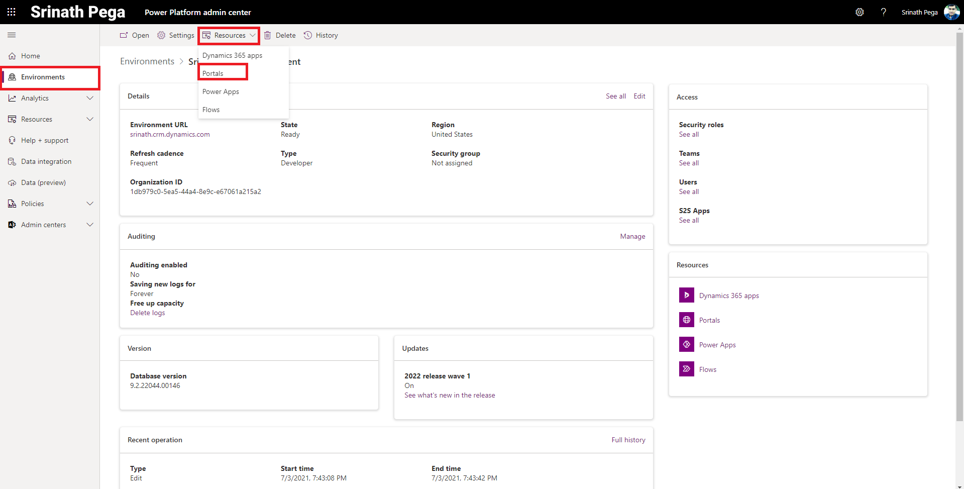964x489 pixels.
Task: Click the Srinath Pega profile avatar
Action: click(x=951, y=12)
